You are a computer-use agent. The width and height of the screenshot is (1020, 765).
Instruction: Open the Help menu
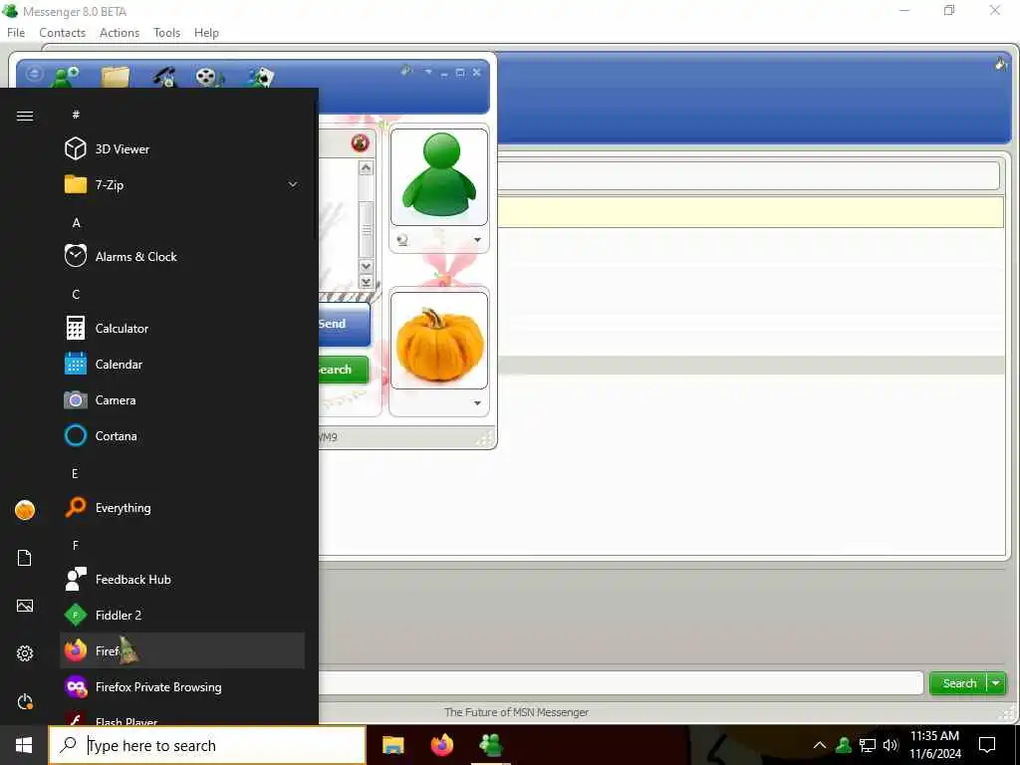pyautogui.click(x=206, y=33)
